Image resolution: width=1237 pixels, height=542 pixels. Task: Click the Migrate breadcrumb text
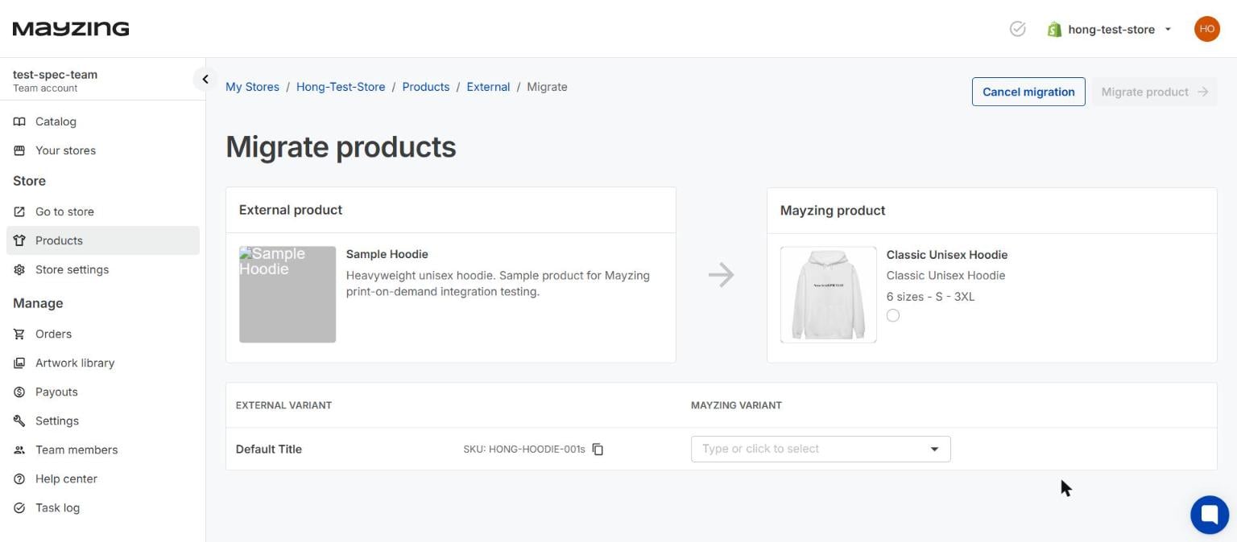point(547,87)
